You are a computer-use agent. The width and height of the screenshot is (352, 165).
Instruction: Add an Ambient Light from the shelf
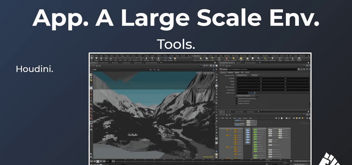(272, 59)
